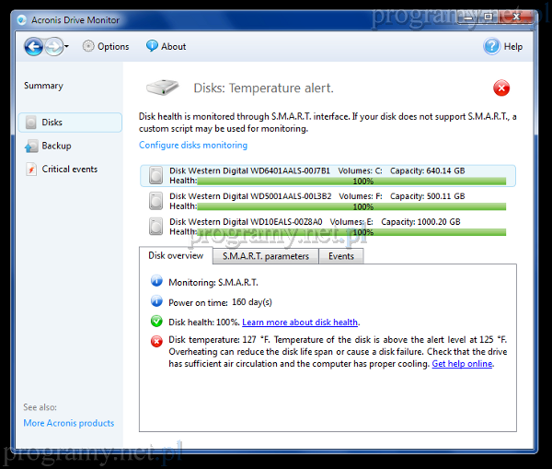The image size is (552, 469).
Task: Go to Critical events in sidebar
Action: pyautogui.click(x=69, y=170)
